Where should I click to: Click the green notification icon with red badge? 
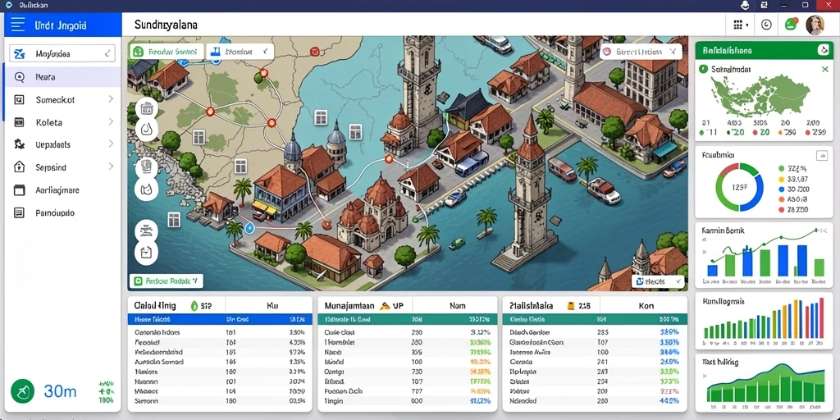[x=792, y=24]
